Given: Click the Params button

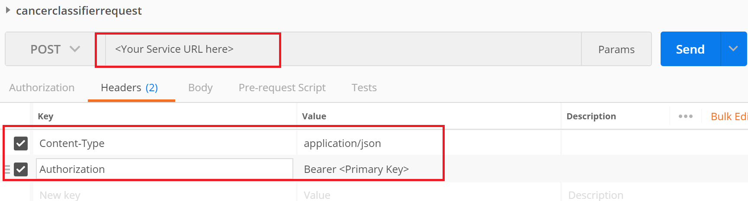Looking at the screenshot, I should 616,49.
